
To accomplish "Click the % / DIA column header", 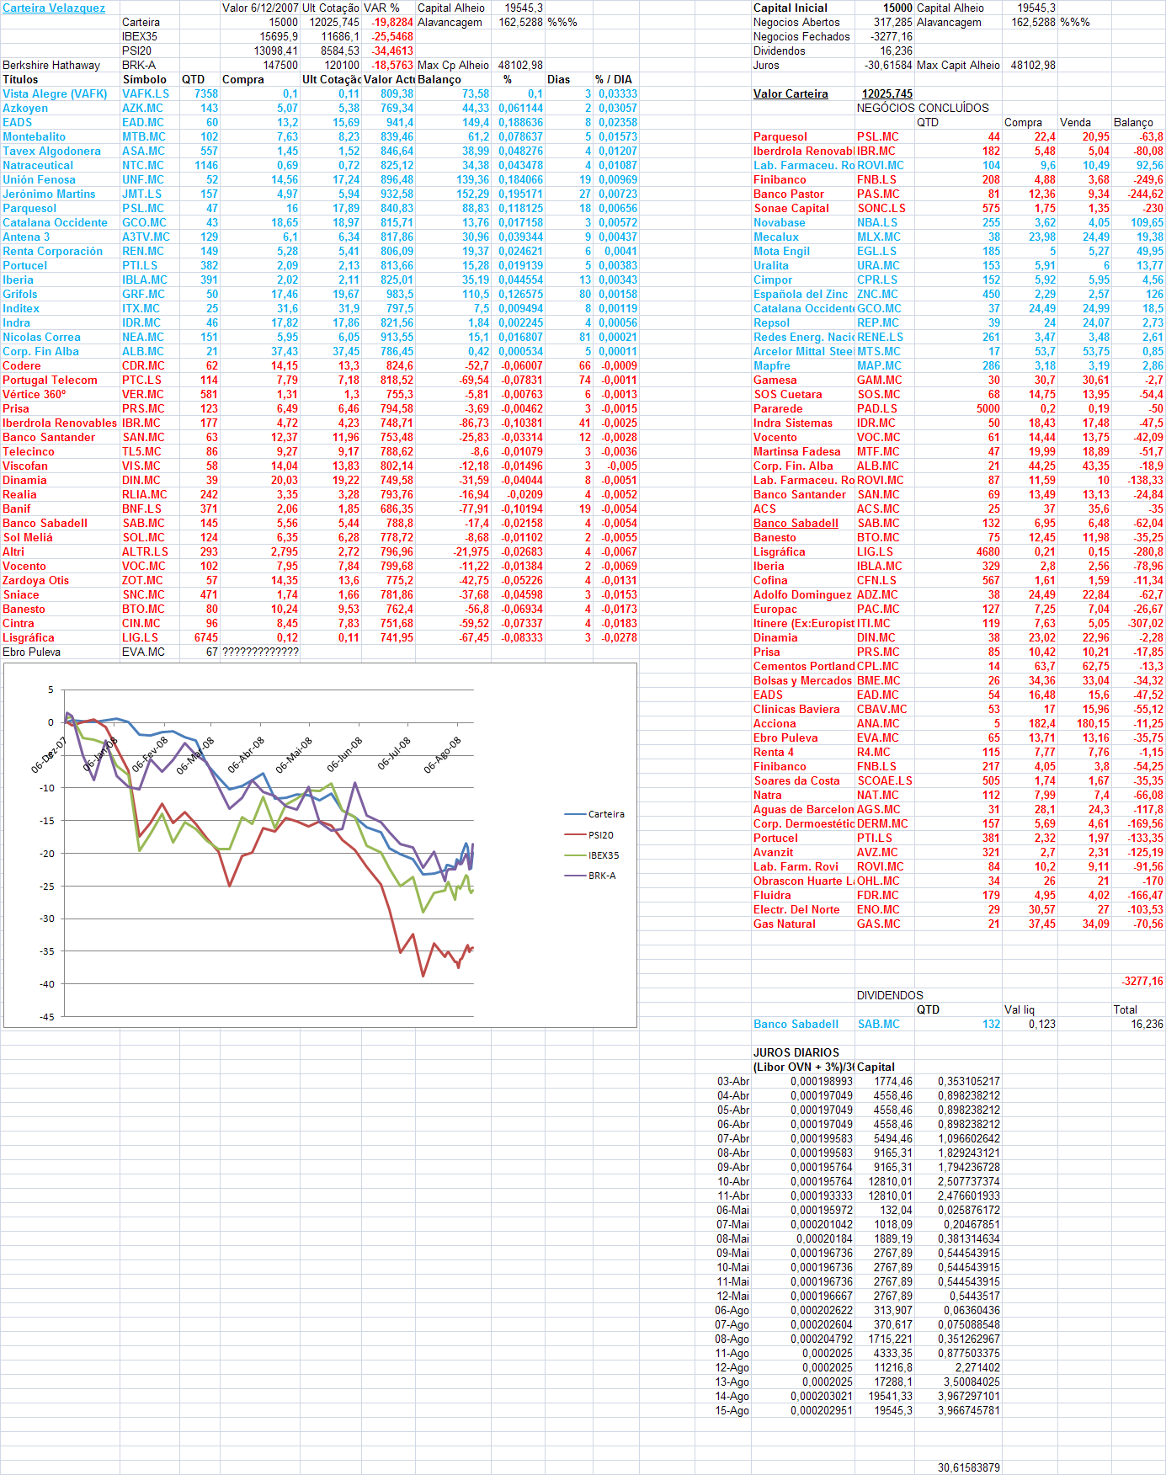I will [x=614, y=80].
